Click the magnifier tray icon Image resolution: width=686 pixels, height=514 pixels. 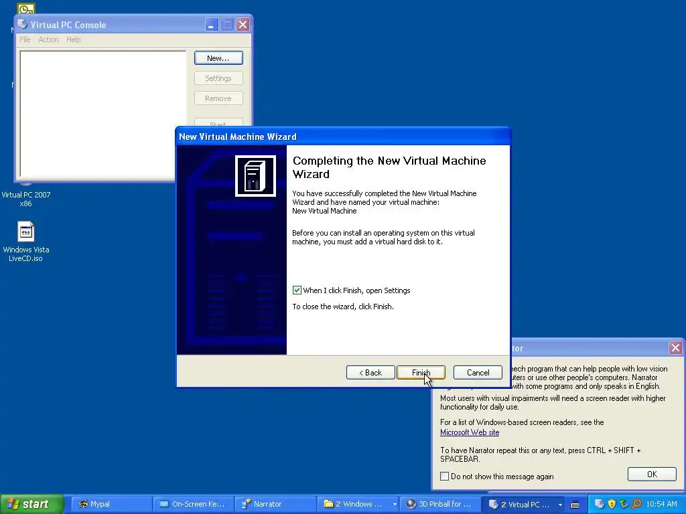(636, 504)
